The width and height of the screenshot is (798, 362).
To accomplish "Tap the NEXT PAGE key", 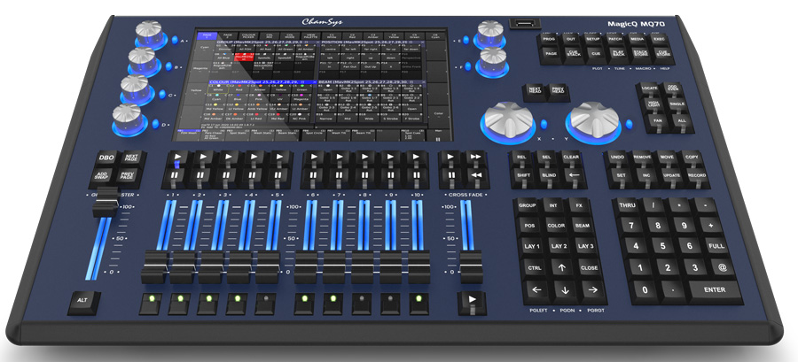I will [130, 158].
